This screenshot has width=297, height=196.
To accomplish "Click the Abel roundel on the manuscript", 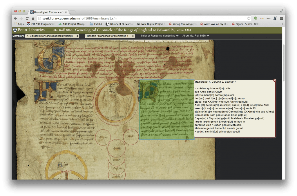I will [131, 137].
